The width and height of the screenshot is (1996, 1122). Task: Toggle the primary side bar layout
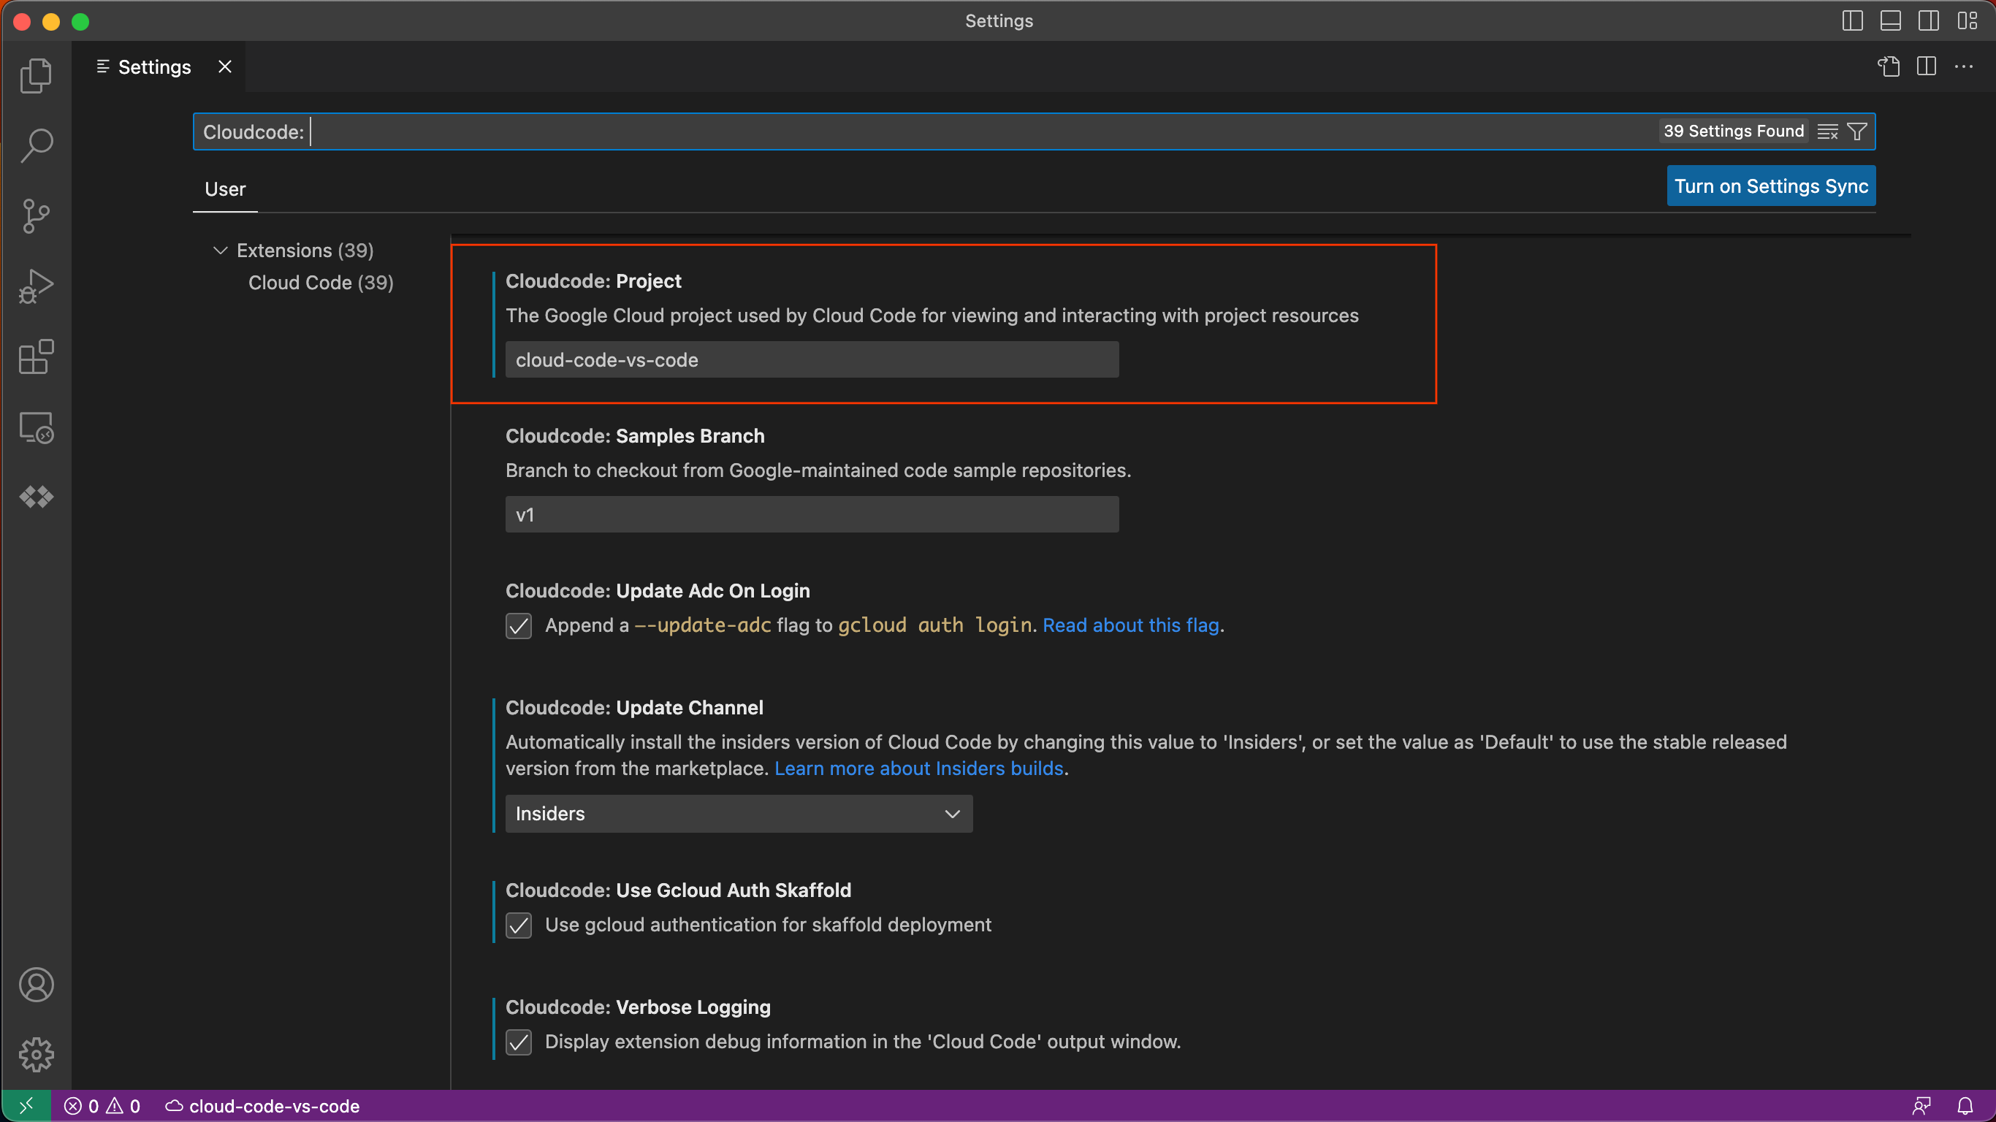click(1853, 21)
